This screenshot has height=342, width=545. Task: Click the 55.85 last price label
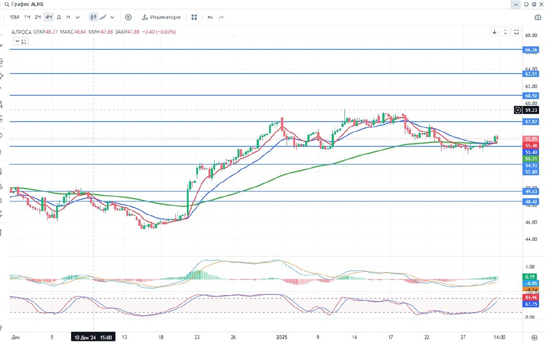(531, 139)
